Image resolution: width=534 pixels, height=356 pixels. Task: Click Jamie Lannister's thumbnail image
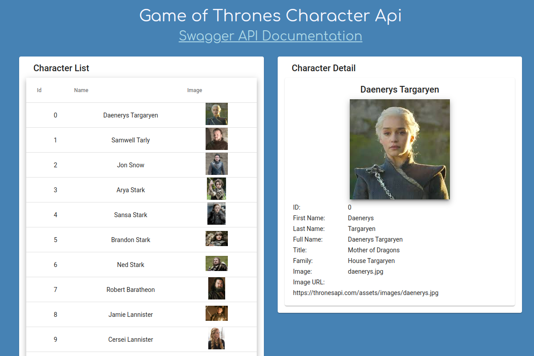point(217,313)
